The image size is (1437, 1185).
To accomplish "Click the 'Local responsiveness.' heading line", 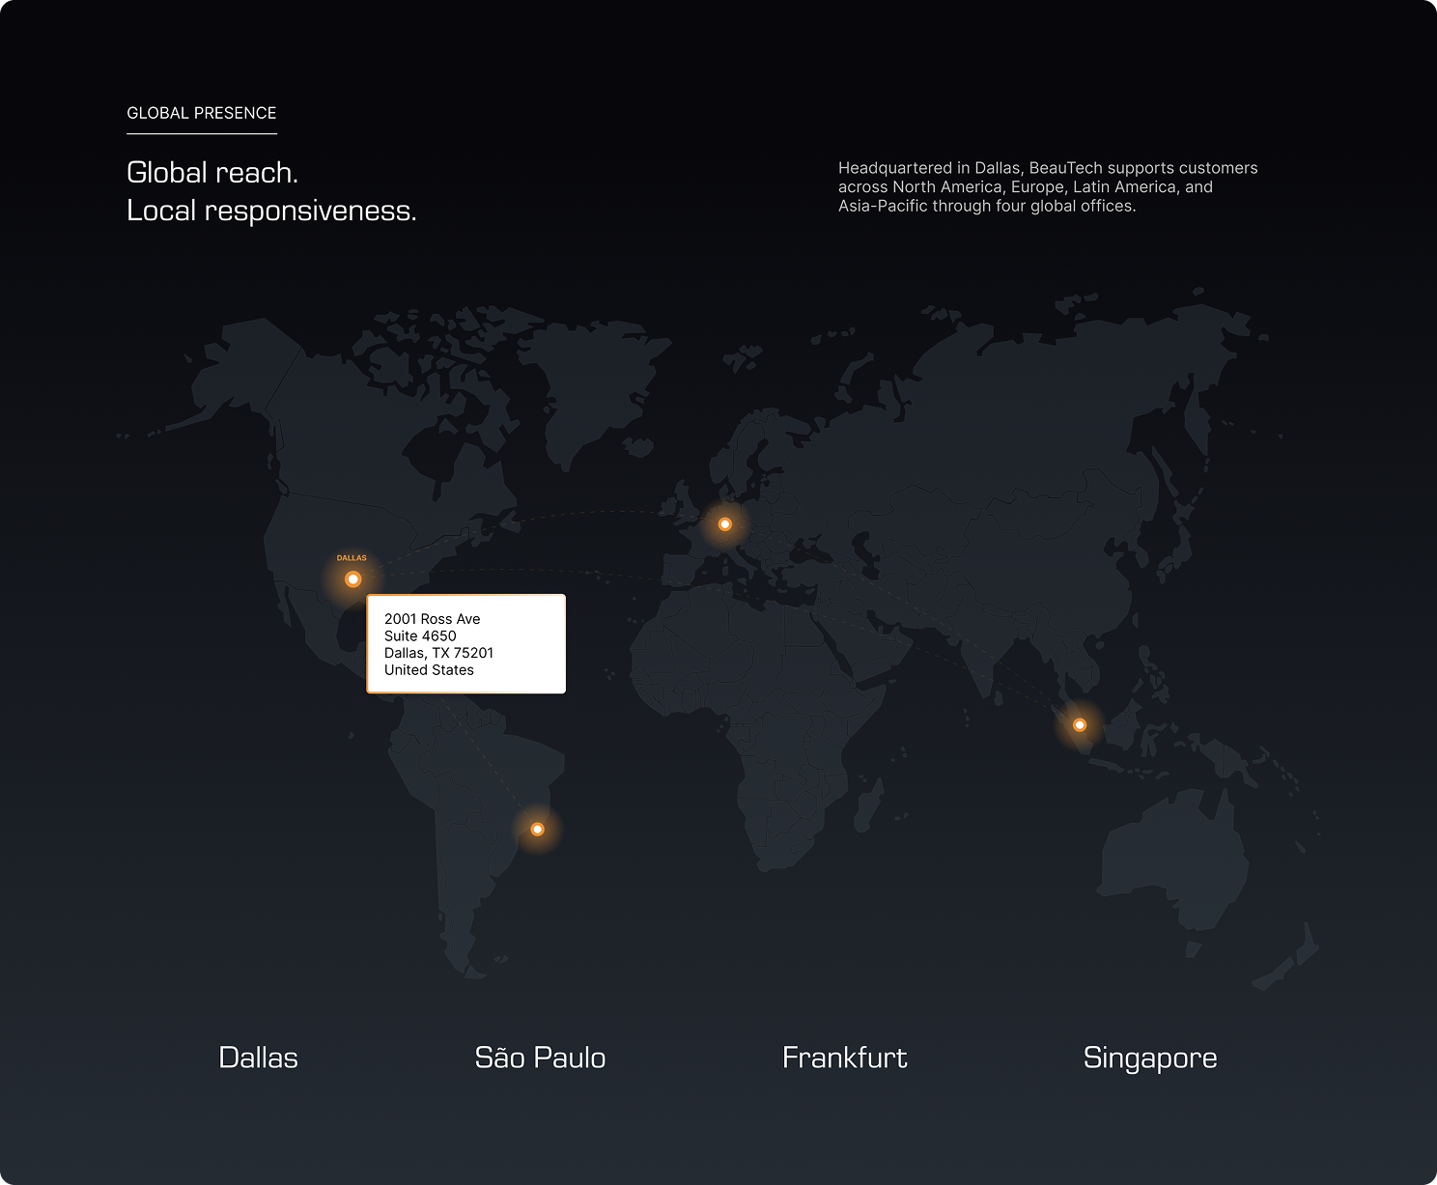I will click(271, 211).
